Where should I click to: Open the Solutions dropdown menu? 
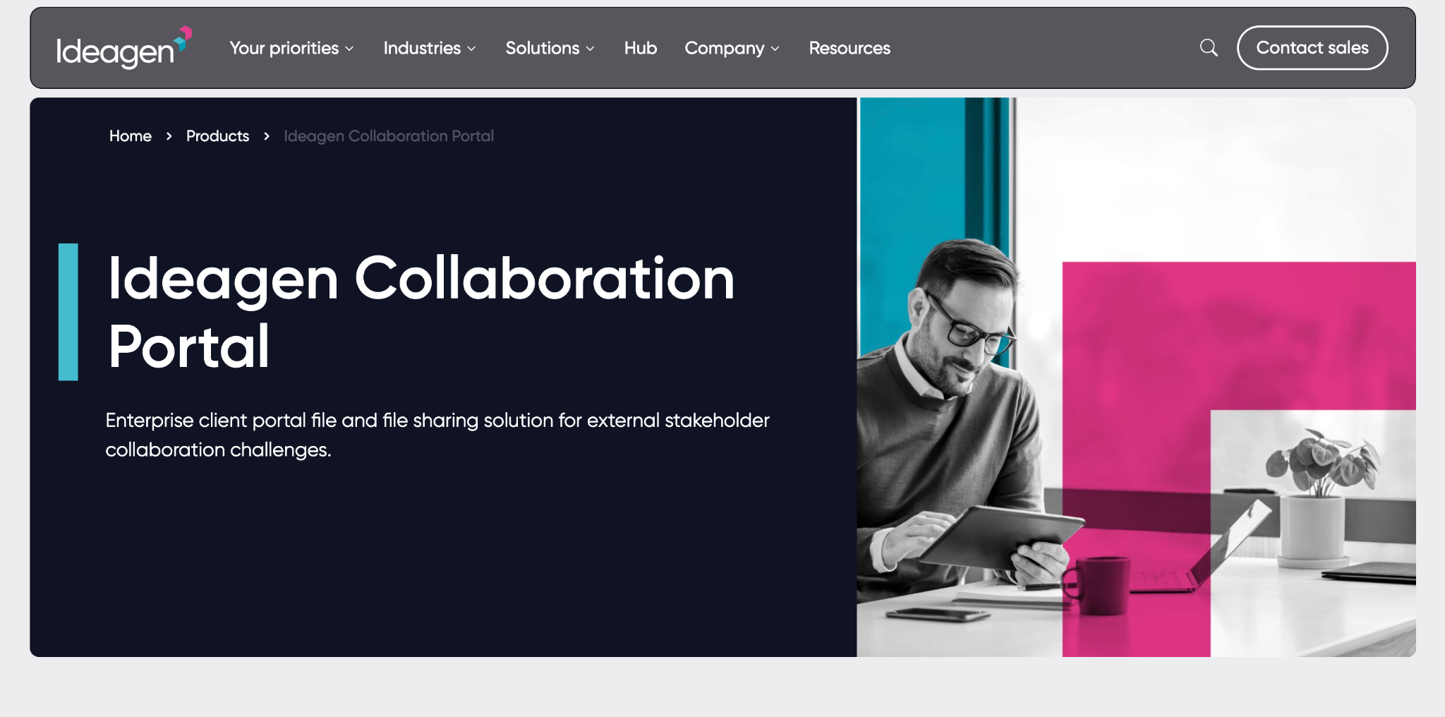coord(550,48)
